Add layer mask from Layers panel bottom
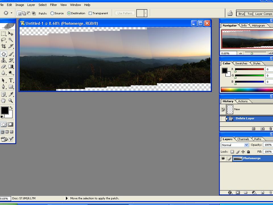273x205 pixels. [x=238, y=193]
